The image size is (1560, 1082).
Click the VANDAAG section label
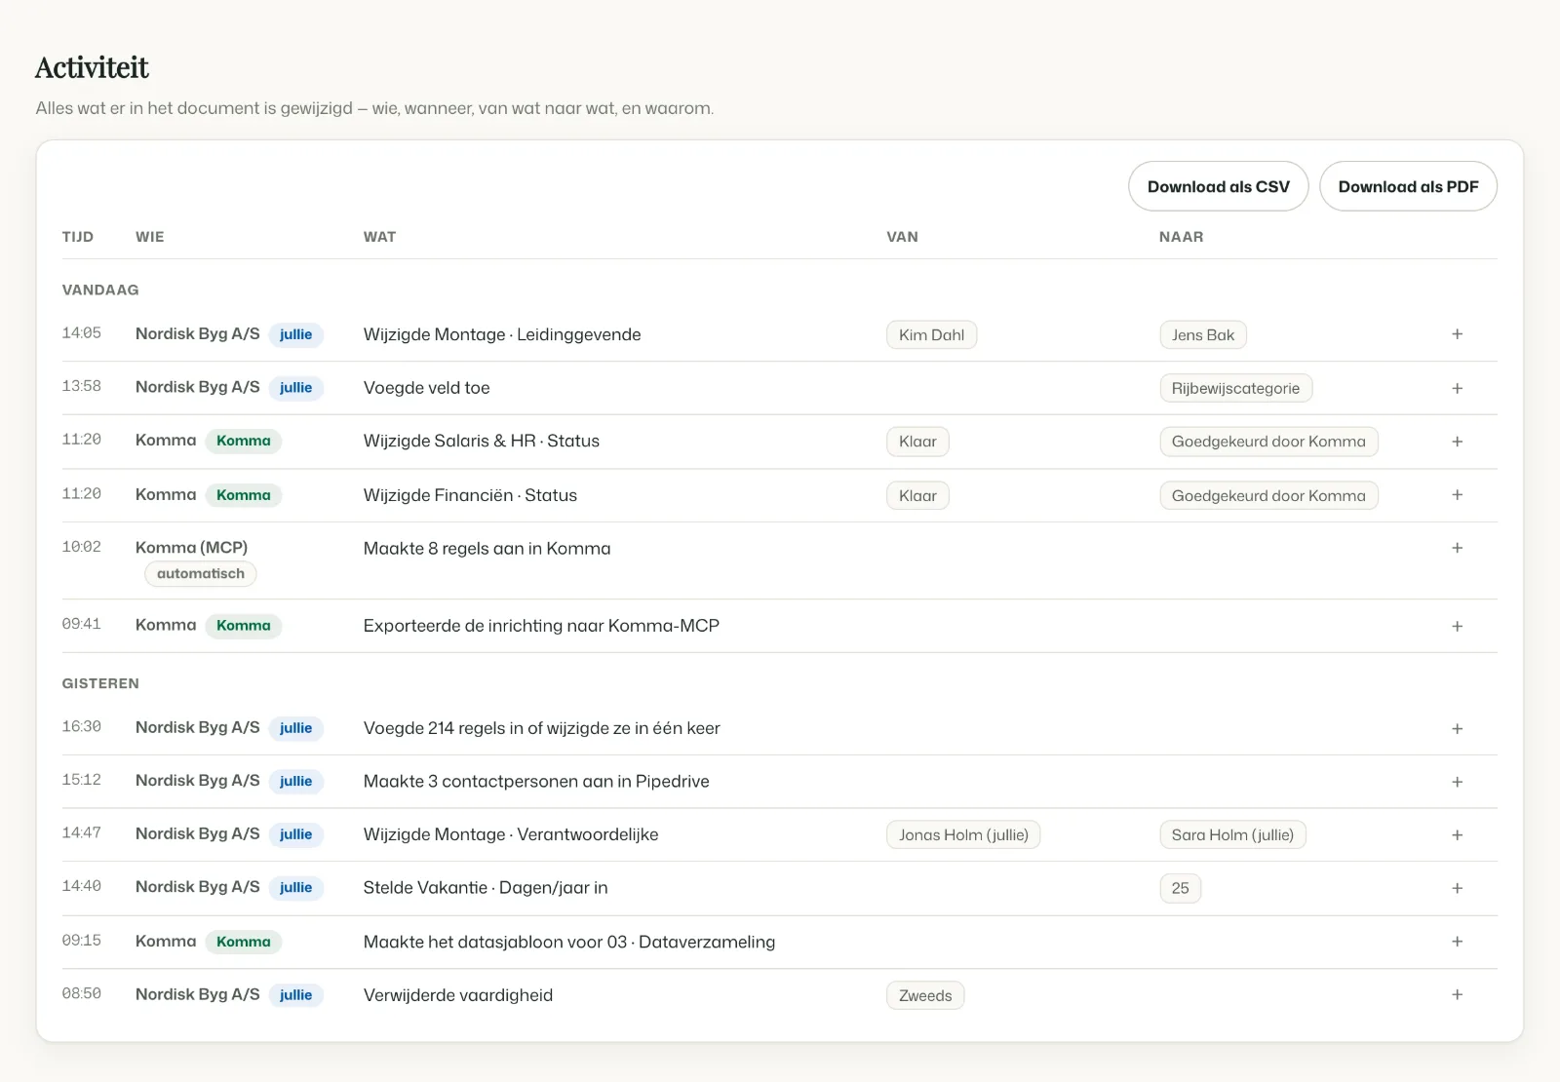[100, 290]
